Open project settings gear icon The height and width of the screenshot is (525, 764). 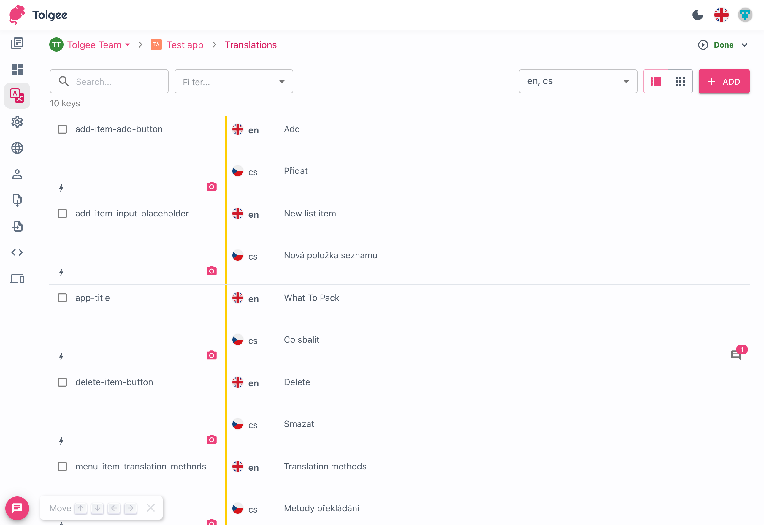[17, 122]
